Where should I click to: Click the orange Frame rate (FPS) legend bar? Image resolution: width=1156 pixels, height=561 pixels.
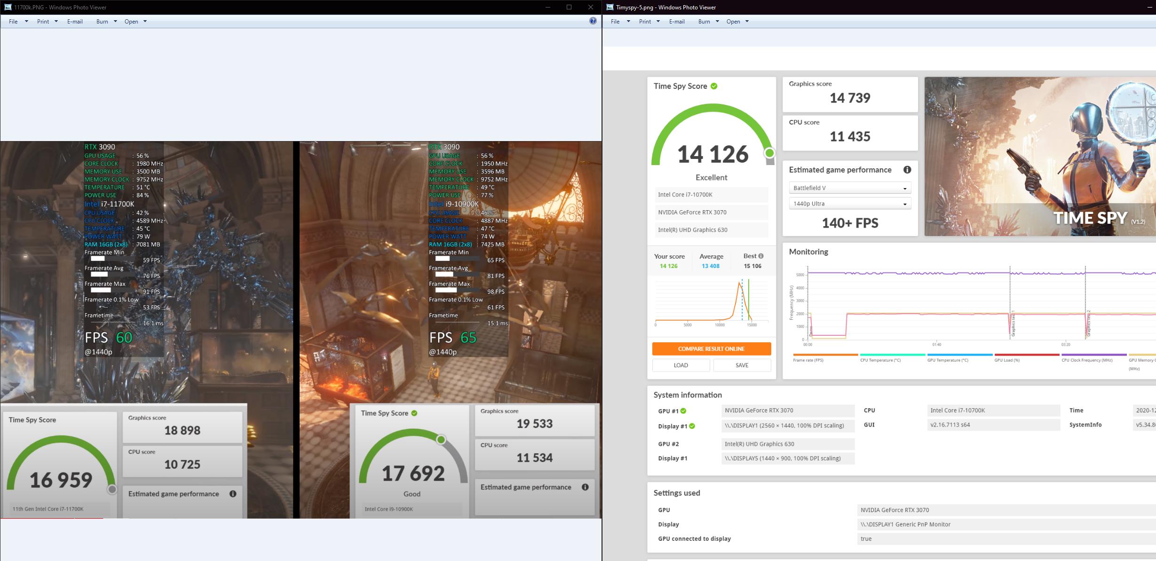coord(825,355)
